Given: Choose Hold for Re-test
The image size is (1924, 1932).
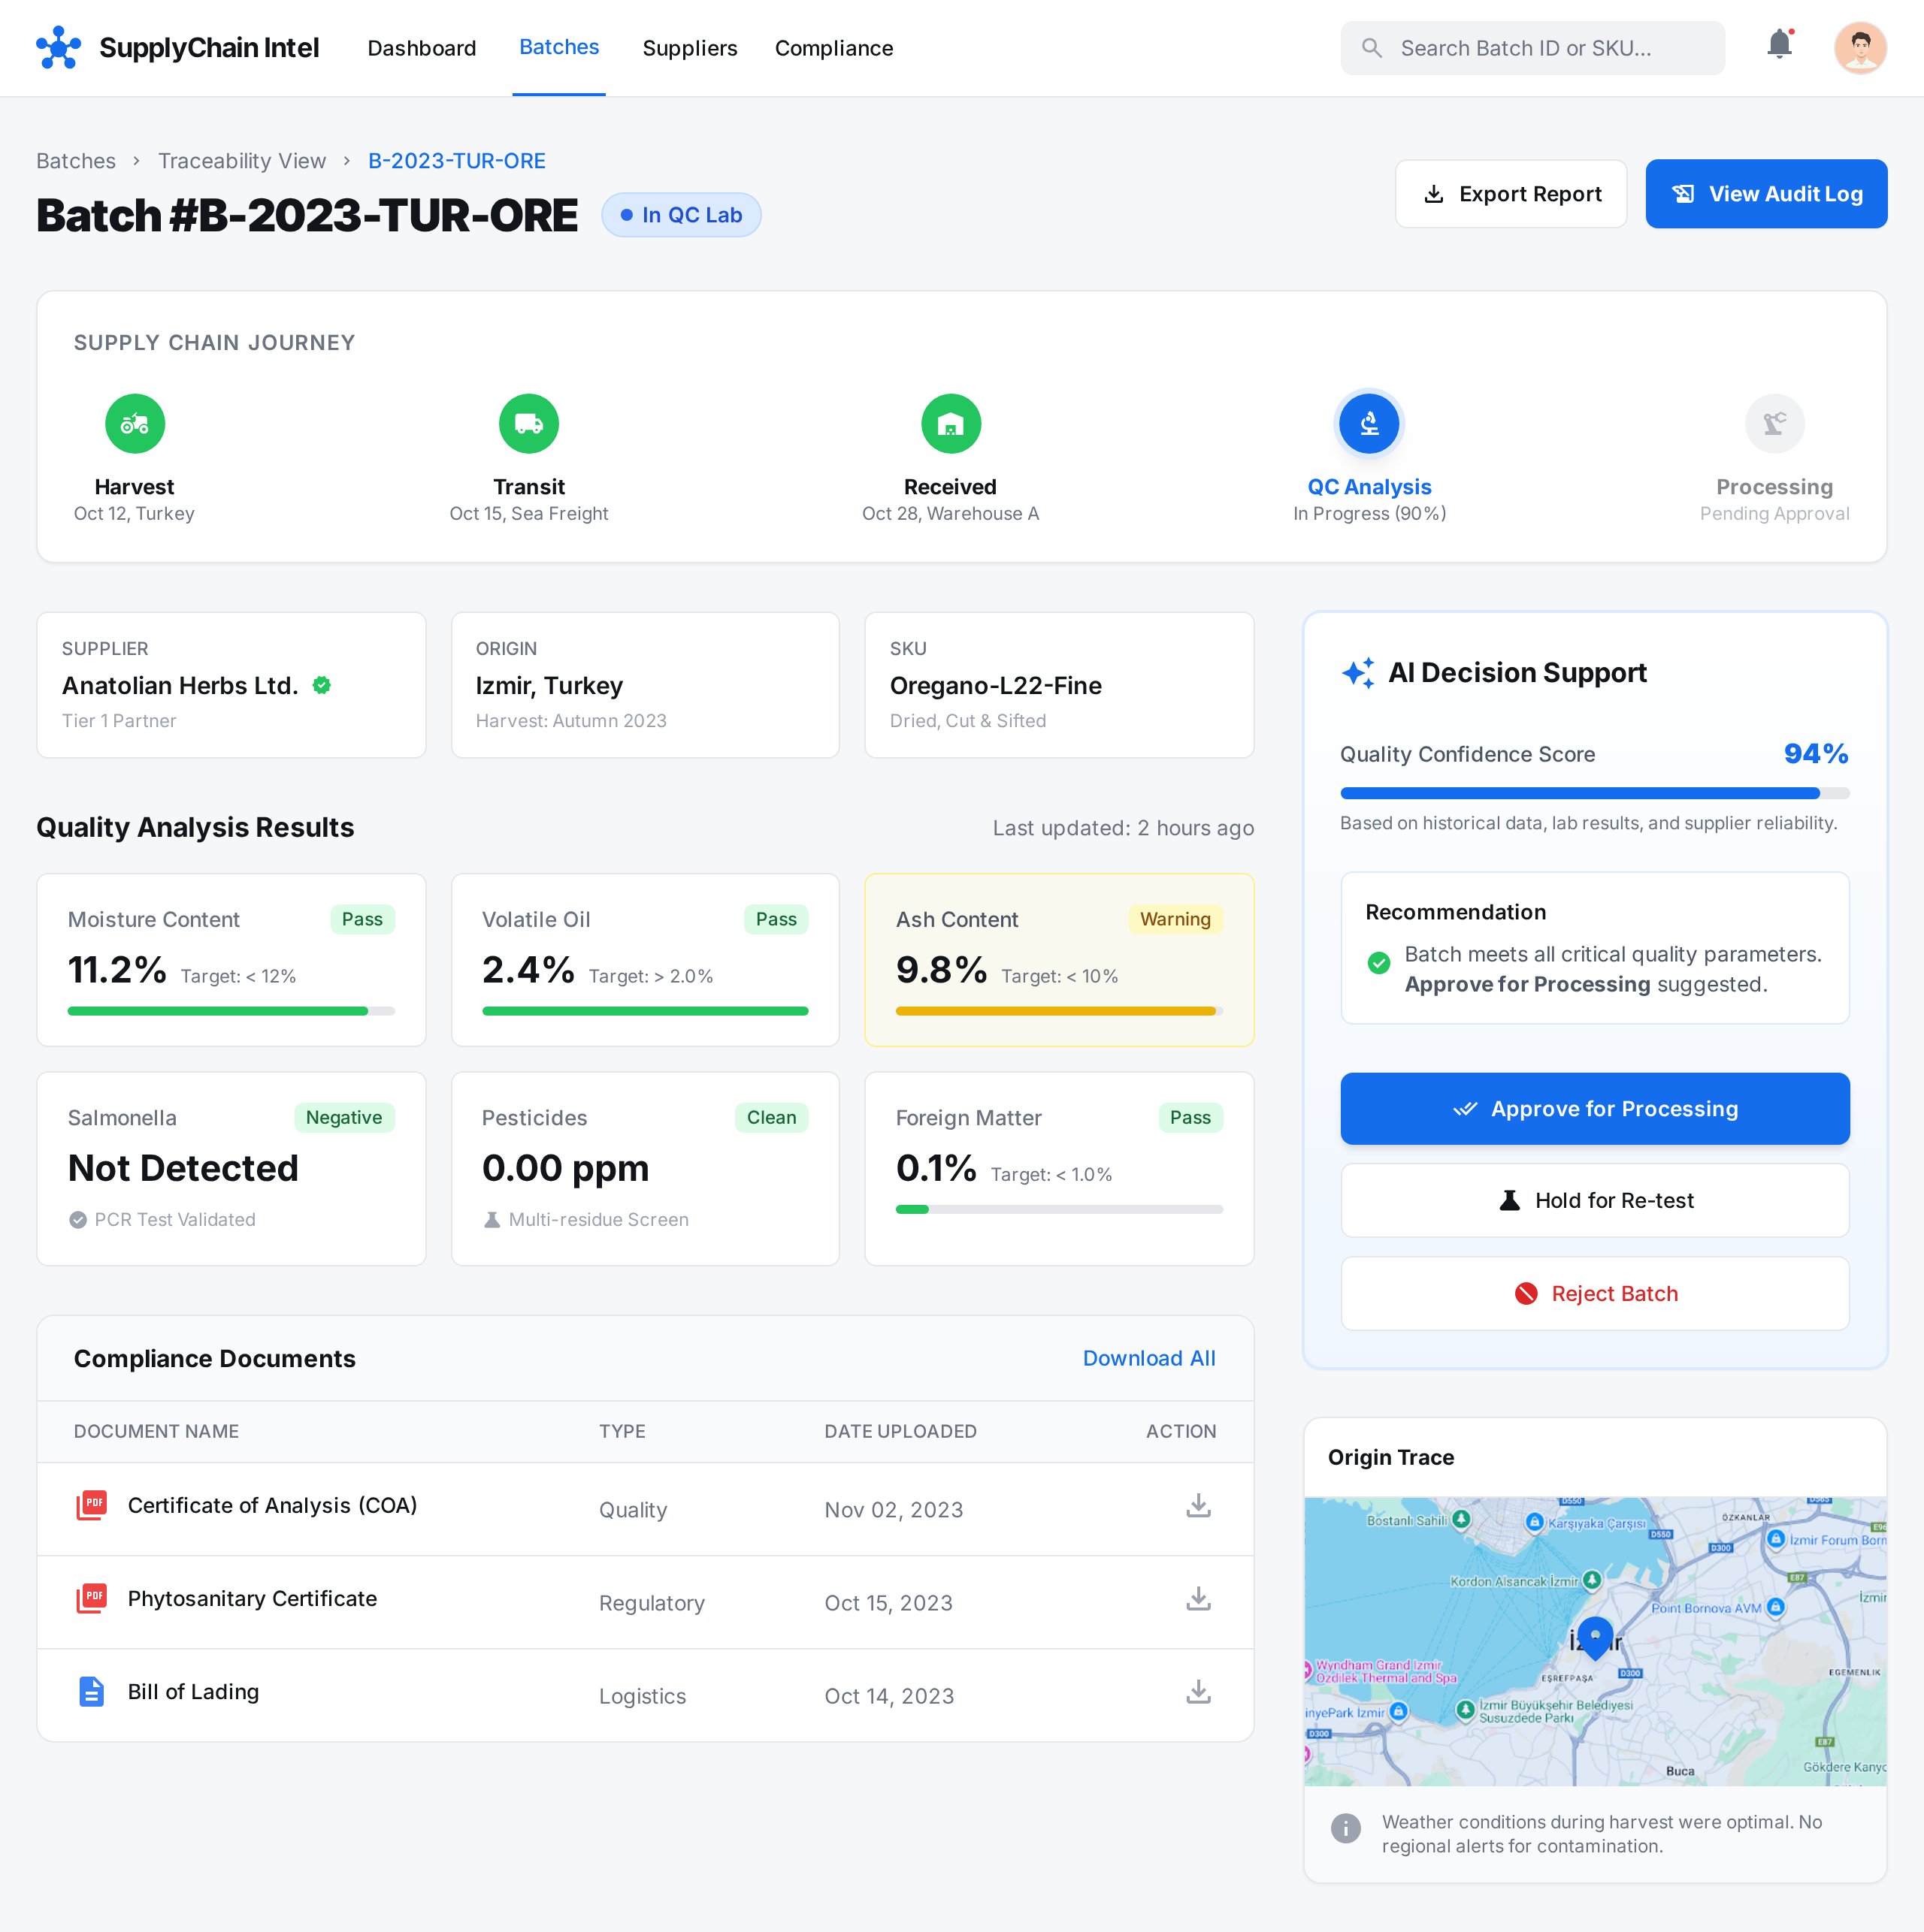Looking at the screenshot, I should click(1594, 1200).
